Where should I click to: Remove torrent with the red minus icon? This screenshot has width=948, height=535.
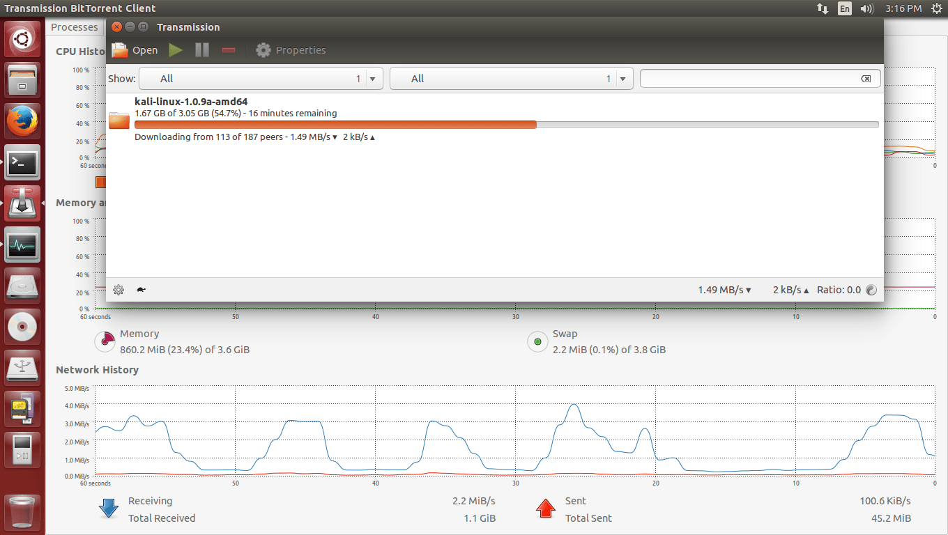229,50
